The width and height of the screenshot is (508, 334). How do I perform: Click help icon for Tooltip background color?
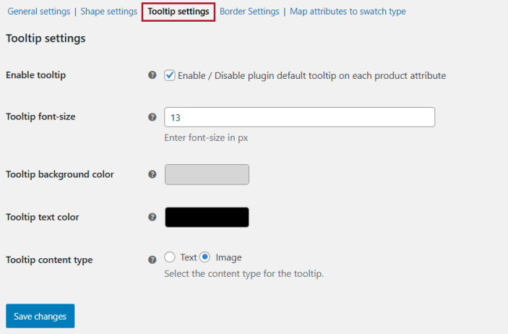(152, 174)
